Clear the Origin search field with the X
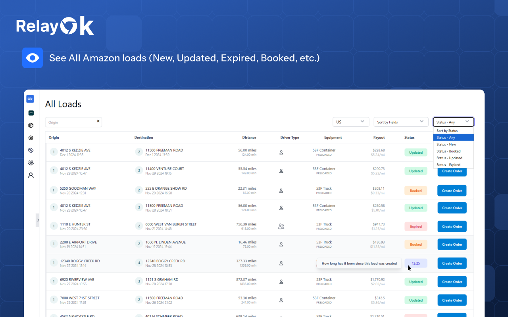508x317 pixels. 98,121
